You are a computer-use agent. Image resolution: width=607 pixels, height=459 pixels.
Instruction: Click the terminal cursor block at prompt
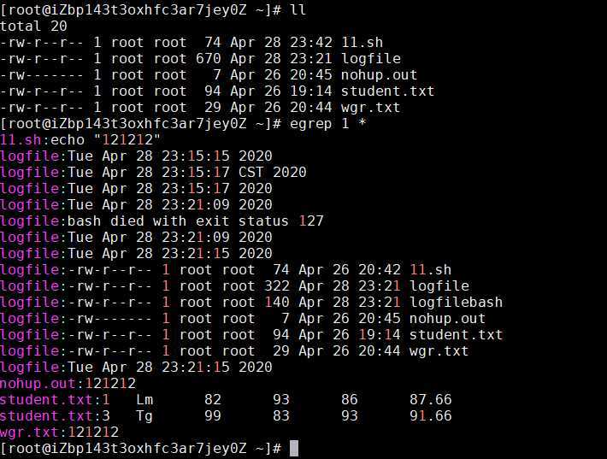294,448
